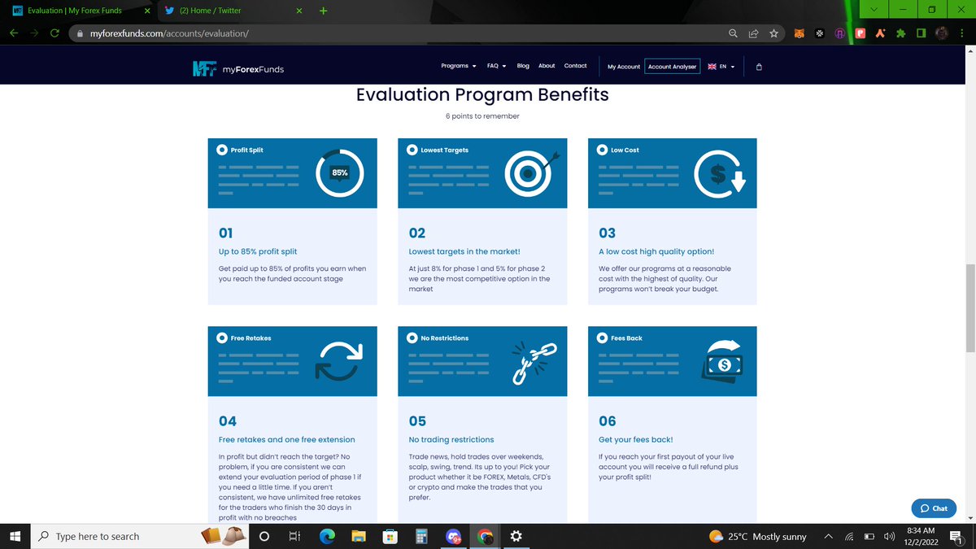This screenshot has height=549, width=976.
Task: Open the notification center icon
Action: (x=956, y=537)
